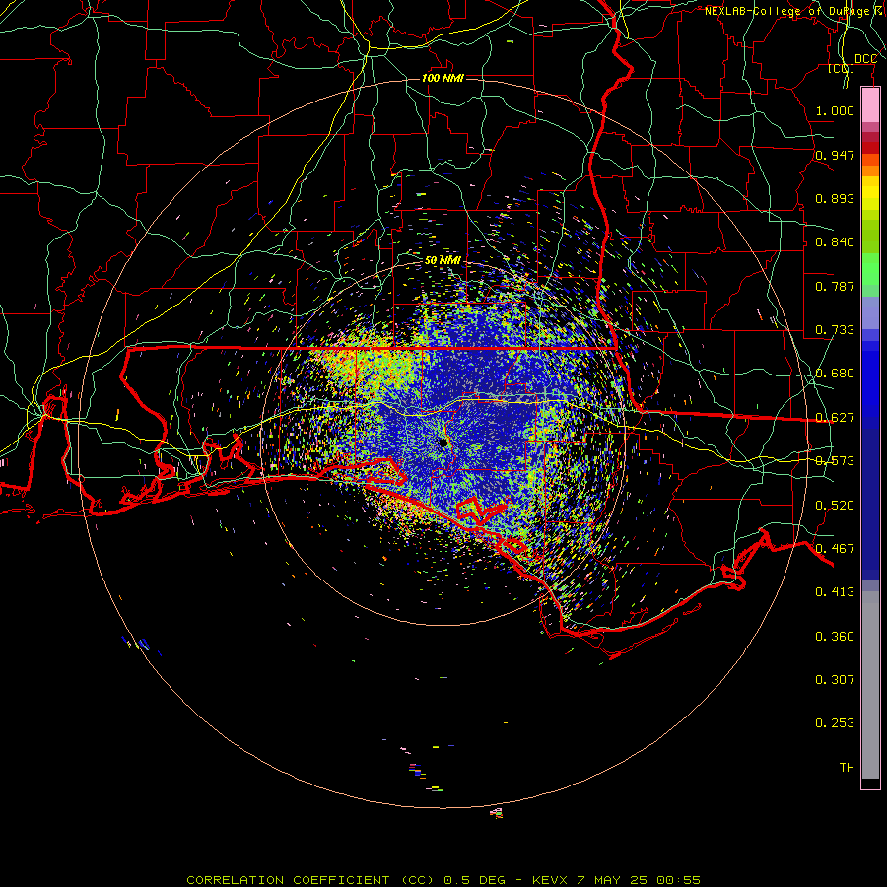Click the 0.947 scale label

point(835,155)
